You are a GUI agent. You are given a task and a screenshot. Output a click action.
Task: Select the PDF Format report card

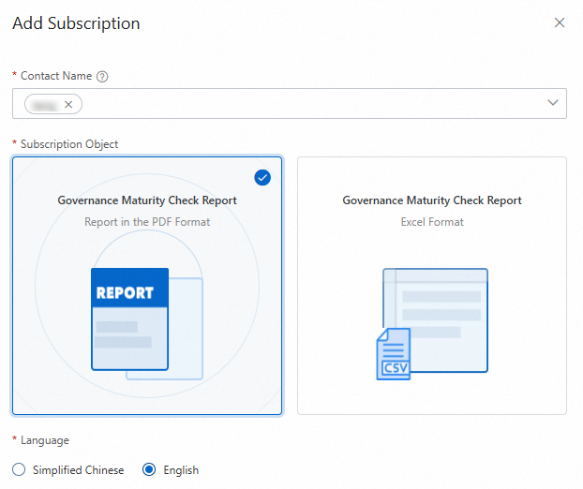147,286
